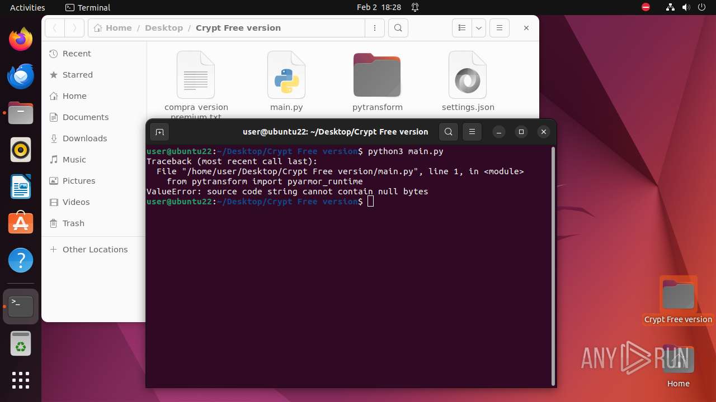
Task: Open Firefox from the dock
Action: (x=21, y=39)
